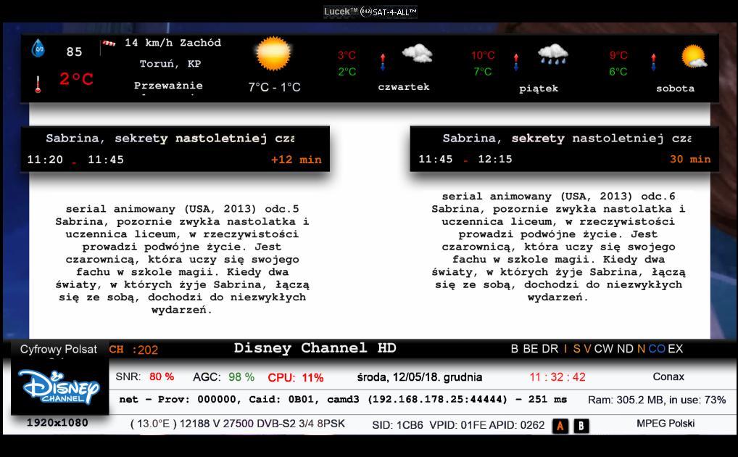Viewport: 738px width, 457px height.
Task: Click the CPU 11% reading
Action: click(296, 378)
